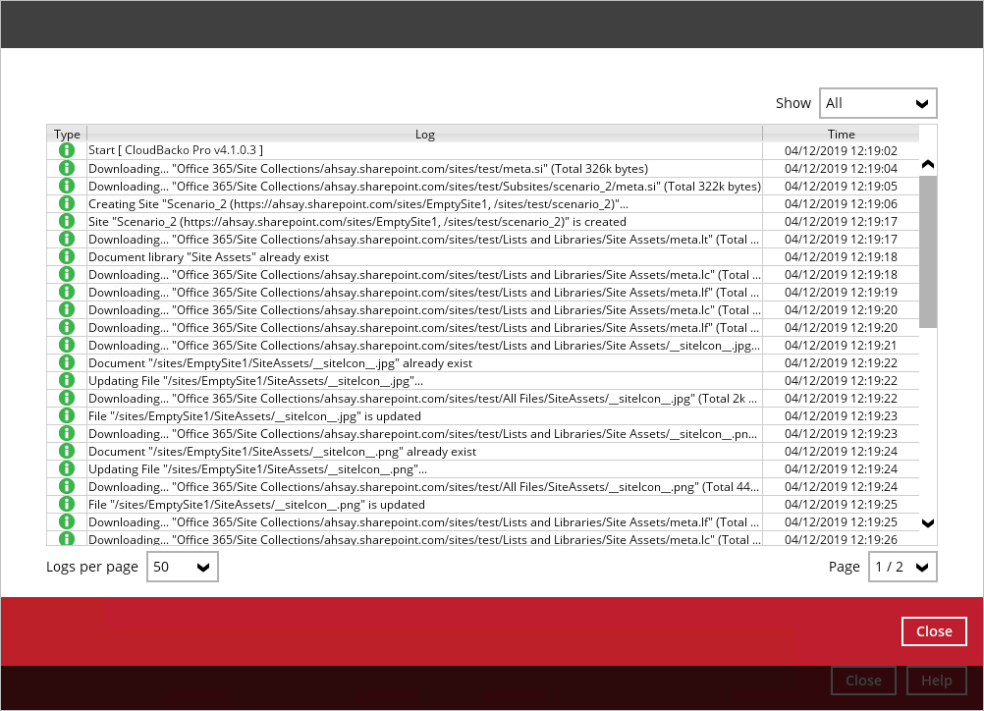Click info icon of Updating File __siteIcon__.jpg row
The width and height of the screenshot is (984, 711).
pos(67,380)
